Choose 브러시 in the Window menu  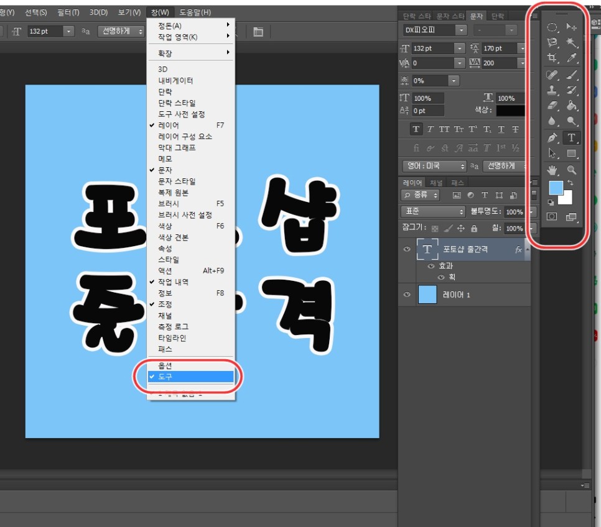191,203
